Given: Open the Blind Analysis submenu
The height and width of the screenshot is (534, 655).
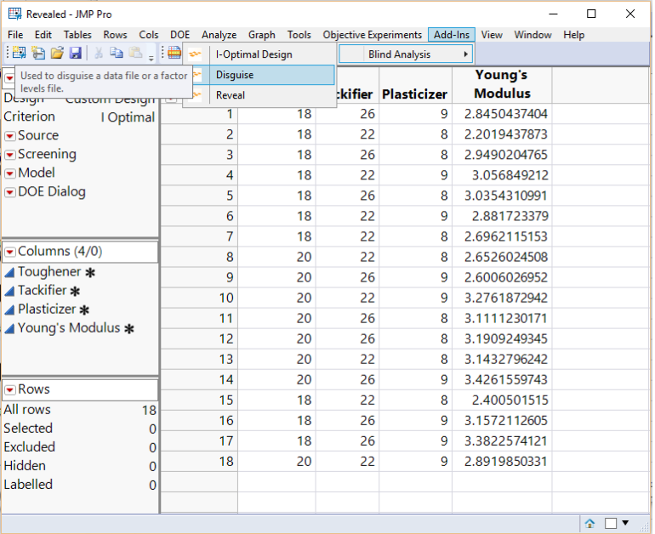Looking at the screenshot, I should (x=406, y=54).
